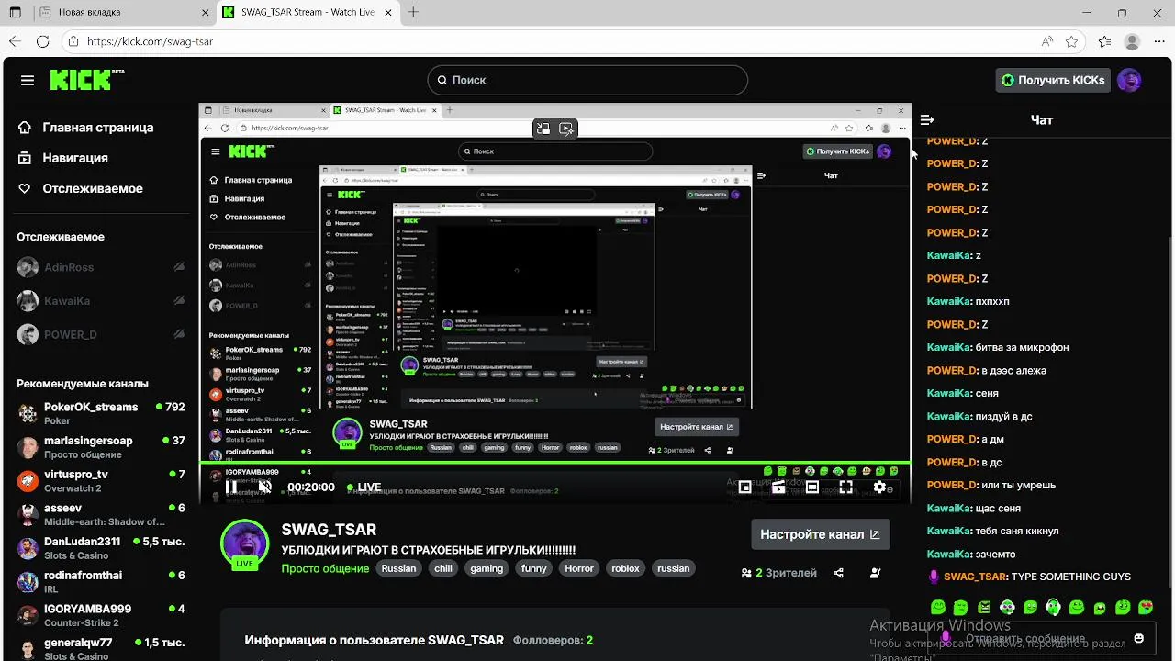Open player settings gear
The height and width of the screenshot is (661, 1175).
879,487
